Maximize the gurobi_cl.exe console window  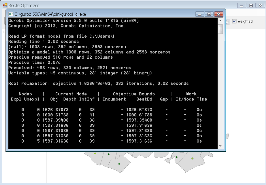tap(209, 14)
